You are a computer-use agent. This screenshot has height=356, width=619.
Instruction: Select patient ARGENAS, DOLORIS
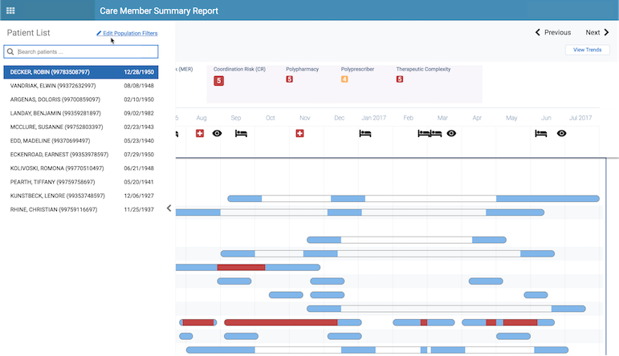pyautogui.click(x=81, y=99)
